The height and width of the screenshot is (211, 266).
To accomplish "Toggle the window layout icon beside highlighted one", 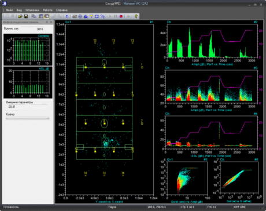I will pos(41,16).
